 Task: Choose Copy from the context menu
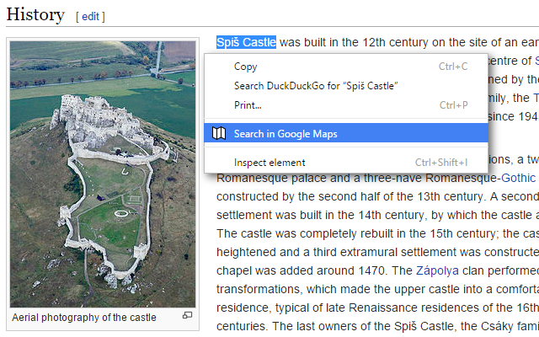346,67
